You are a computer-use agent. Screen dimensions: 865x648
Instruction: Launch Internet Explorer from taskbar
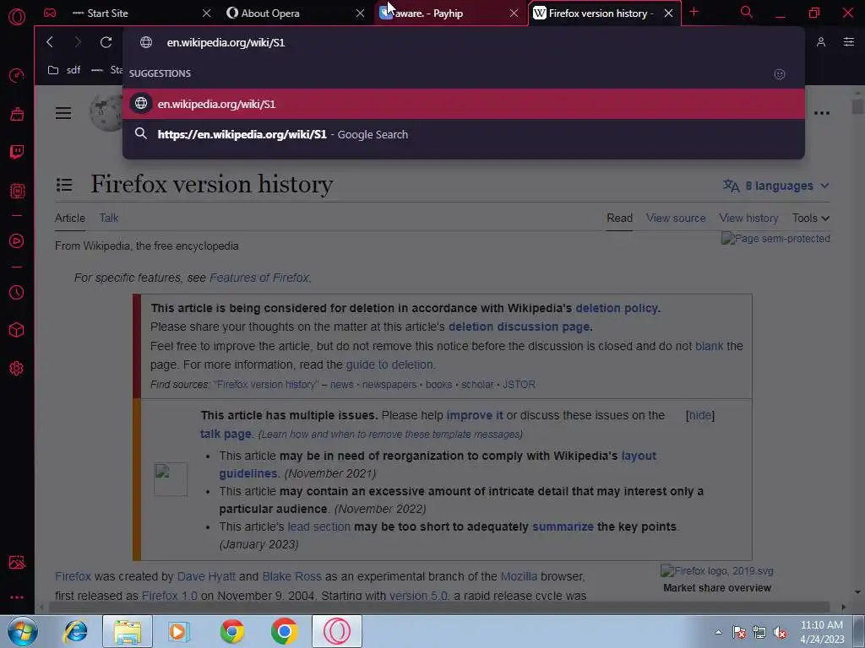click(x=75, y=631)
